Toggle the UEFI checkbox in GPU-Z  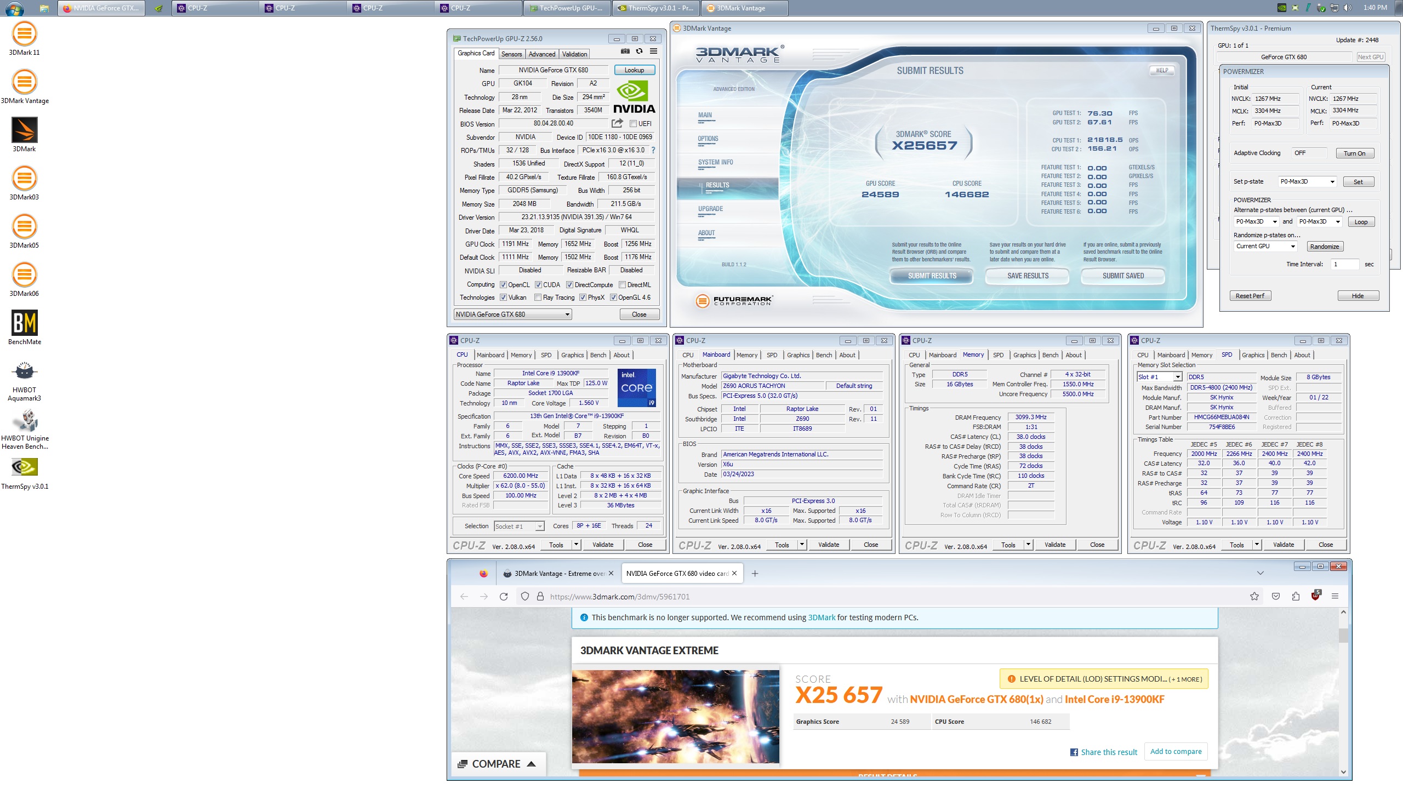633,124
